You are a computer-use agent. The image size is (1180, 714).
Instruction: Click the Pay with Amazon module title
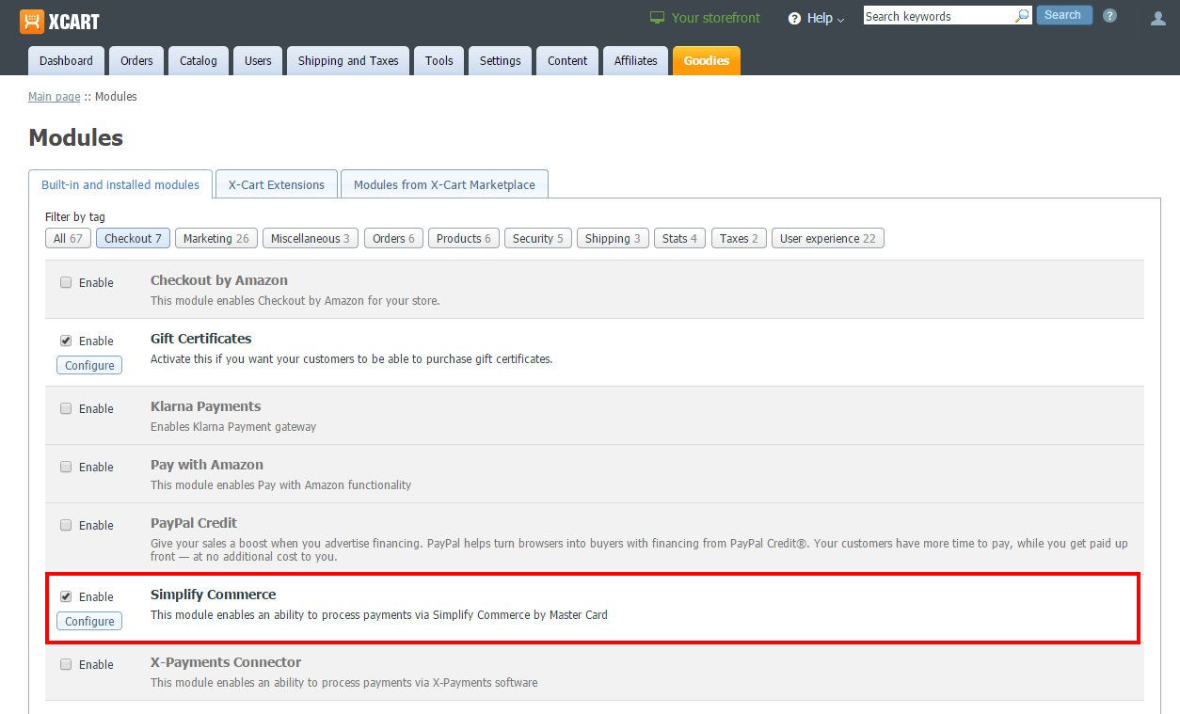[207, 465]
